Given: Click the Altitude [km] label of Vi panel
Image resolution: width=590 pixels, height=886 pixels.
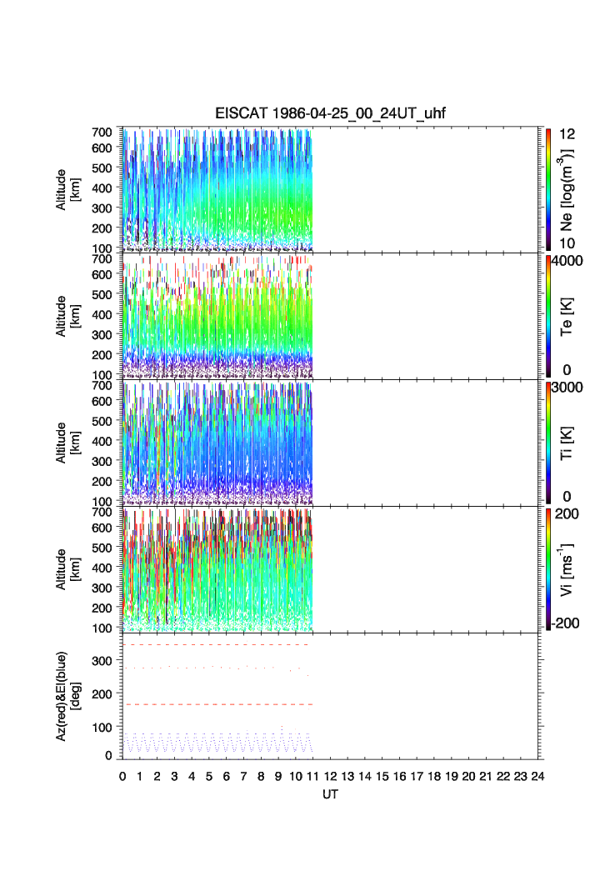Looking at the screenshot, I should point(67,569).
